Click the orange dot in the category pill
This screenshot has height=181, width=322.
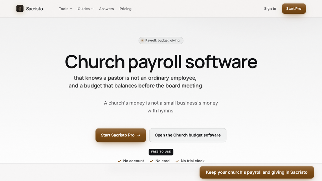142,41
